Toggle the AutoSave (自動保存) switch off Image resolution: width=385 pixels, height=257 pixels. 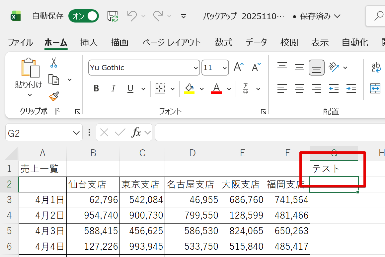click(83, 16)
